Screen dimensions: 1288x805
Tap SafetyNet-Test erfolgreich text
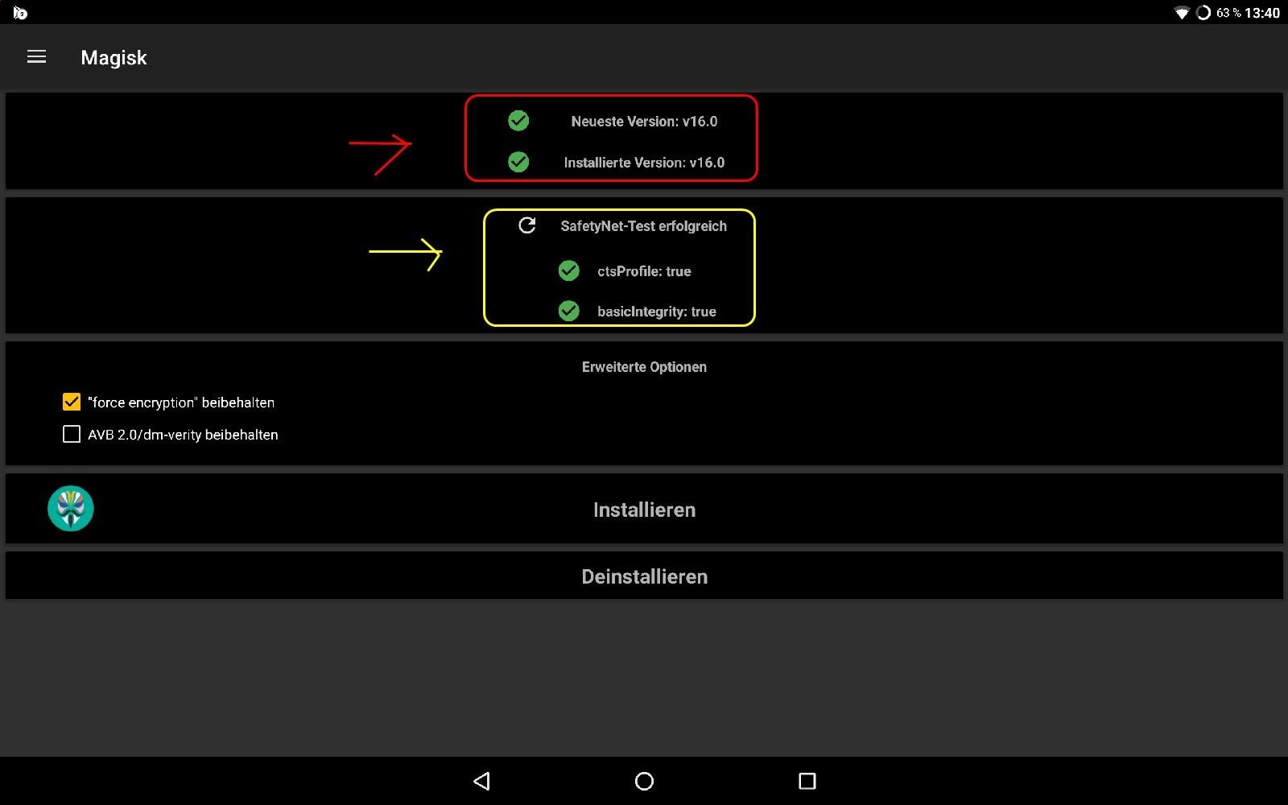tap(643, 226)
